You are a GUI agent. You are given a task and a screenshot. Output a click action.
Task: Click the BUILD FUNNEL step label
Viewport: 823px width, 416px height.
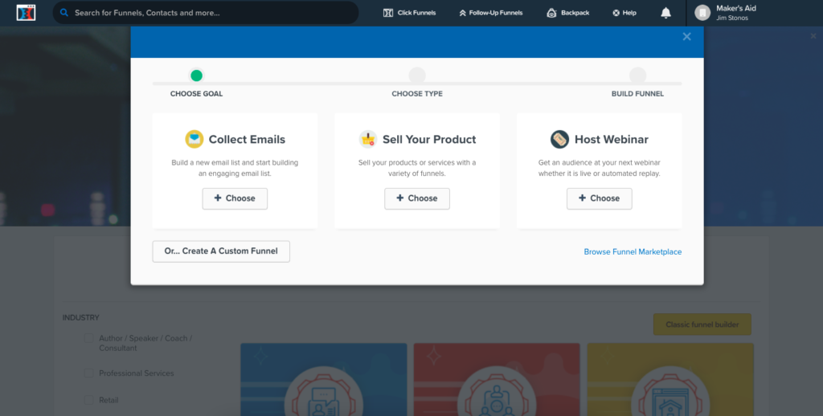[637, 94]
